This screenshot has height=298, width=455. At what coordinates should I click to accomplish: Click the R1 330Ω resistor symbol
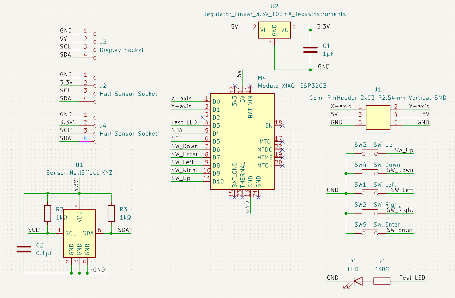click(382, 281)
